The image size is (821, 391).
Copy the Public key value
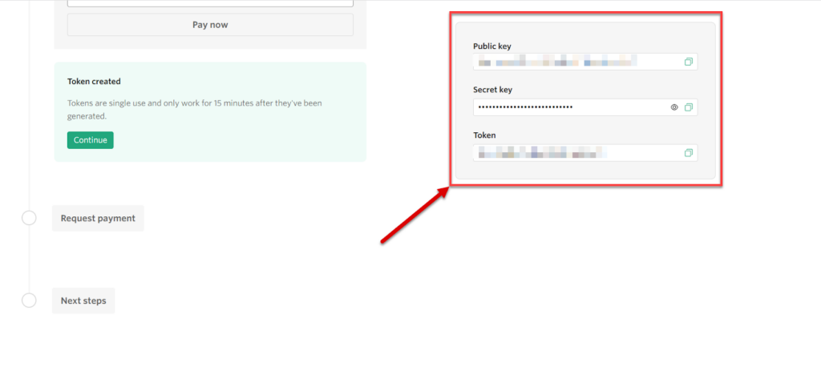[x=688, y=62]
